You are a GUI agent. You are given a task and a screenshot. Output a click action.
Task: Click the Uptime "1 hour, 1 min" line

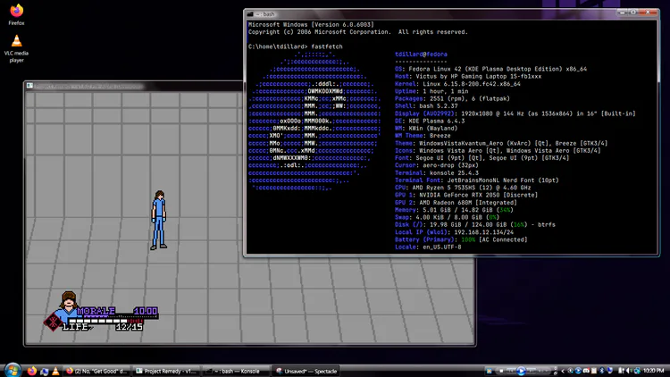pyautogui.click(x=431, y=91)
